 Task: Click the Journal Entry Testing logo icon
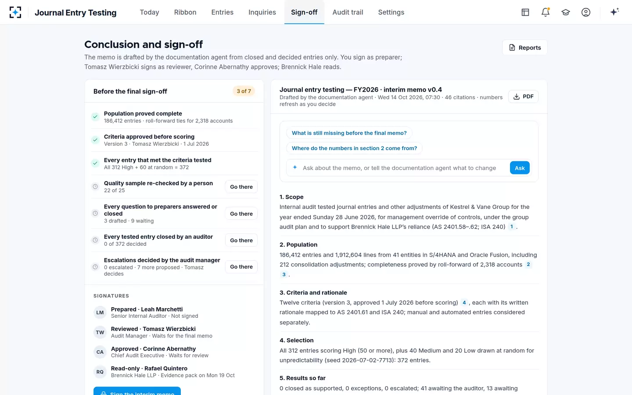coord(15,12)
